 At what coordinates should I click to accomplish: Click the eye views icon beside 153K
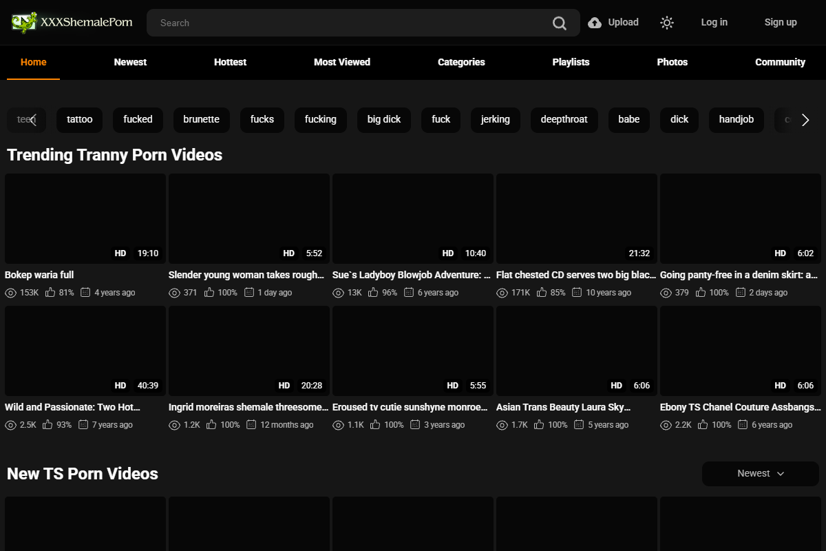point(10,293)
